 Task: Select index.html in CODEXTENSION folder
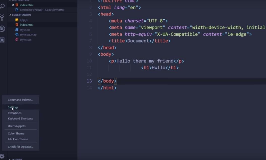point(27,25)
